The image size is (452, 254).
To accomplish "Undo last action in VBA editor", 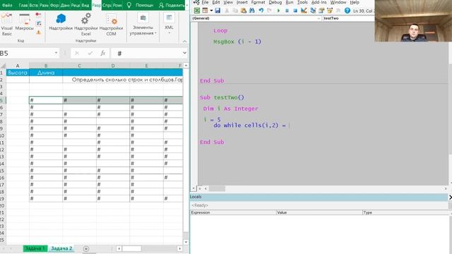I will point(261,11).
